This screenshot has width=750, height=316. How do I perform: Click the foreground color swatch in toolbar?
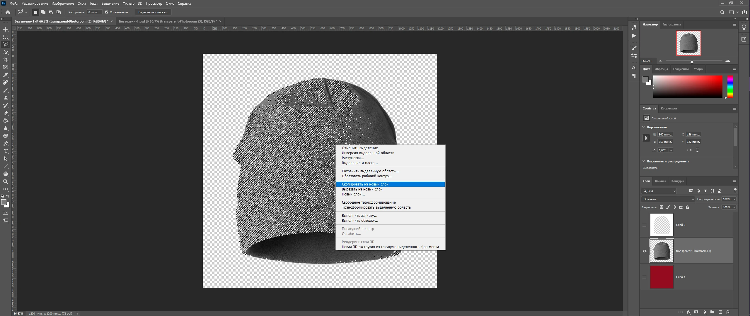tap(4, 202)
